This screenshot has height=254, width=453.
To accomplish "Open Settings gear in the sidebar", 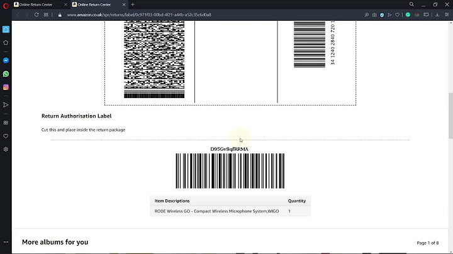I will pyautogui.click(x=6, y=149).
